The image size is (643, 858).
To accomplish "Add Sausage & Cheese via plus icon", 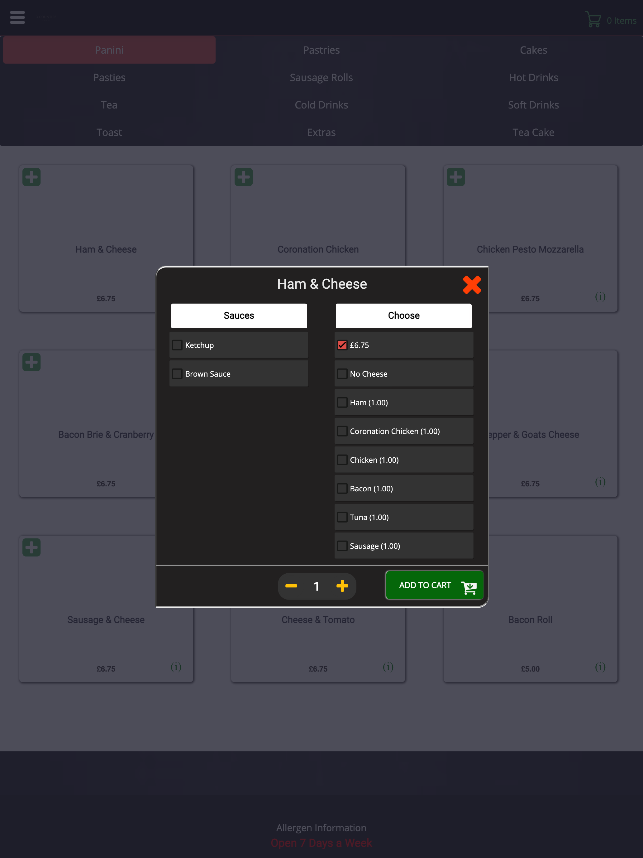I will (x=31, y=547).
